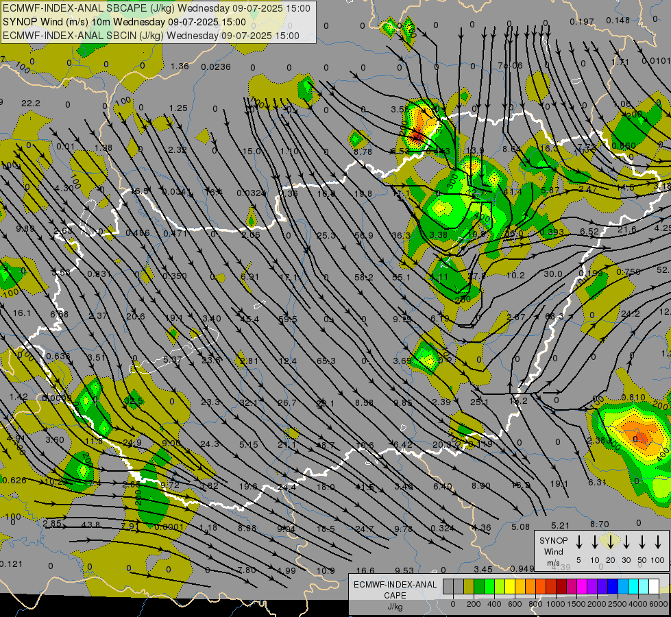Pick the white CAPE legend swatch
Screen dimensions: 671x617
click(x=653, y=587)
